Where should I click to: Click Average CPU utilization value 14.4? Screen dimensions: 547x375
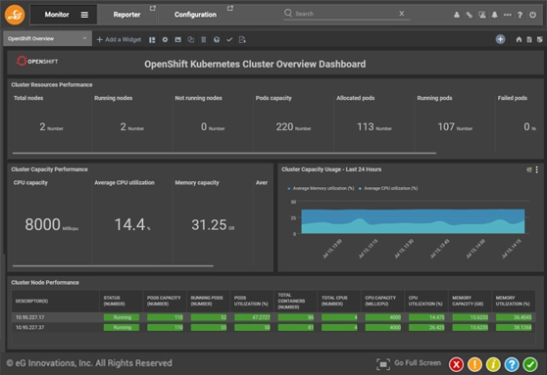tap(129, 224)
